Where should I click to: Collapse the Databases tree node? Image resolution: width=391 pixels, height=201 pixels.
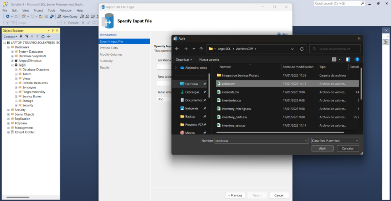[8, 47]
